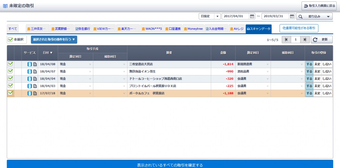The width and height of the screenshot is (340, 168).
Task: Open the end date calendar picker icon
Action: pyautogui.click(x=292, y=16)
